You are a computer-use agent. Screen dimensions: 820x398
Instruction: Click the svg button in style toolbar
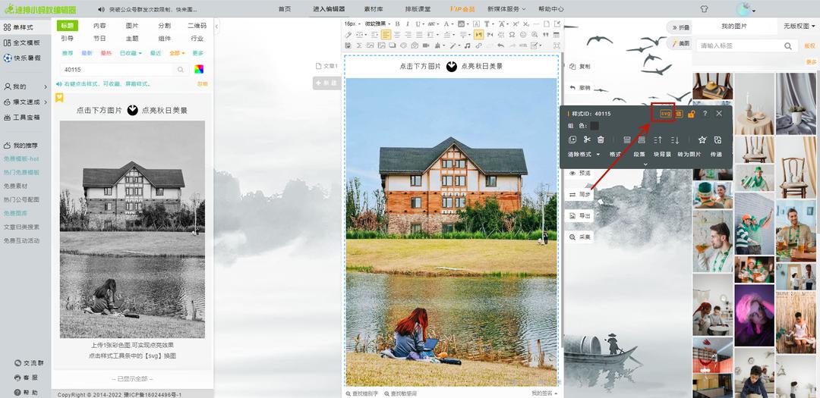(665, 114)
